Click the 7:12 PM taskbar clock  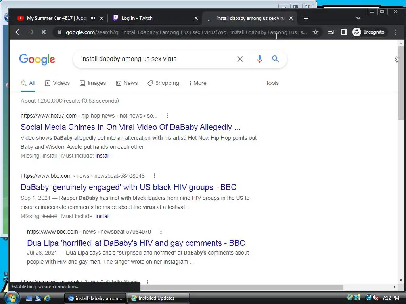tap(391, 298)
